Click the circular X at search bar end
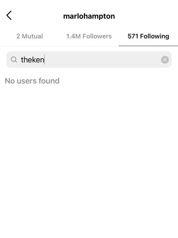 click(x=165, y=59)
